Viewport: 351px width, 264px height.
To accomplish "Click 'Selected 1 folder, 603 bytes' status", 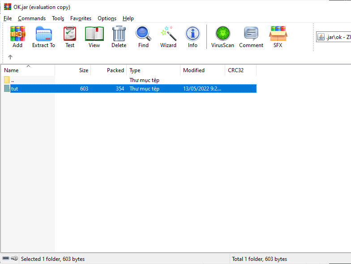I will click(x=53, y=259).
